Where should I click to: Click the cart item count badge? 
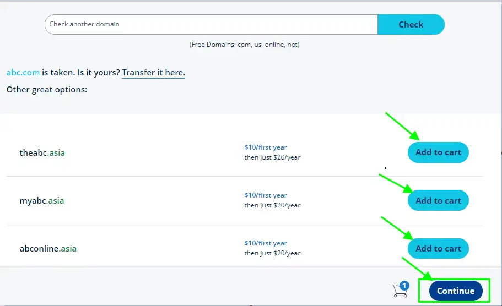[404, 285]
